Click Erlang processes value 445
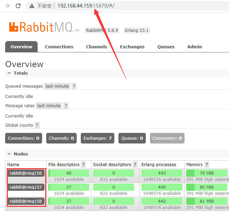 pyautogui.click(x=162, y=187)
